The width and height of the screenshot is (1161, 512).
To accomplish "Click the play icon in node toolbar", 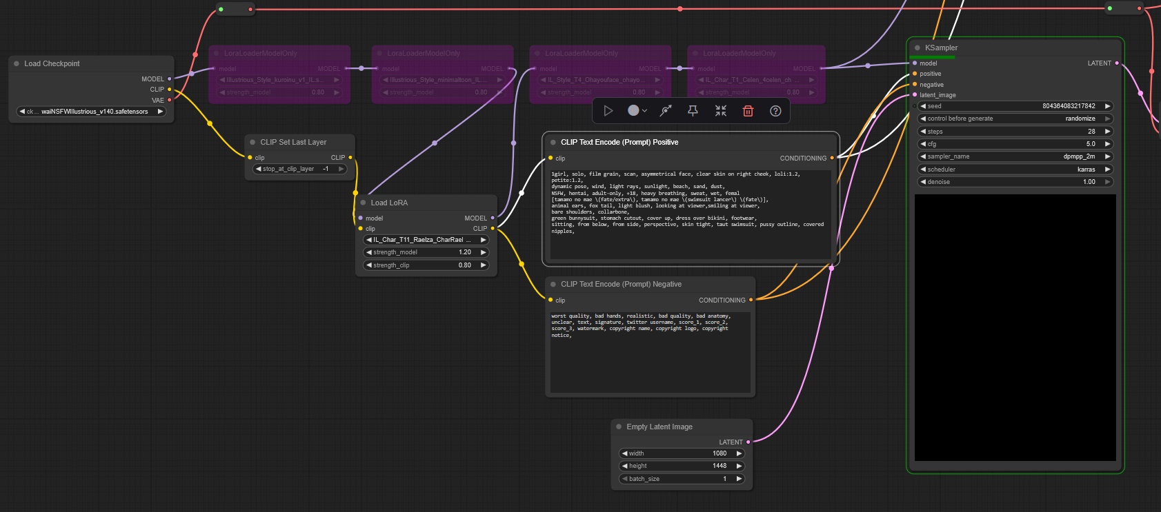I will pos(608,111).
